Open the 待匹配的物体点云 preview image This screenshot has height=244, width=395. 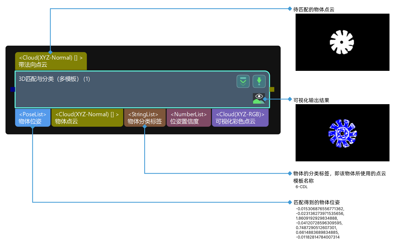pyautogui.click(x=342, y=42)
